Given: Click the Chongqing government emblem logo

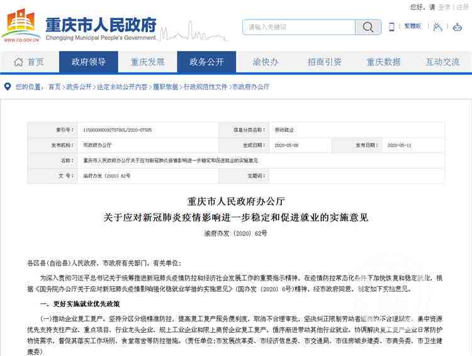Looking at the screenshot, I should (21, 25).
